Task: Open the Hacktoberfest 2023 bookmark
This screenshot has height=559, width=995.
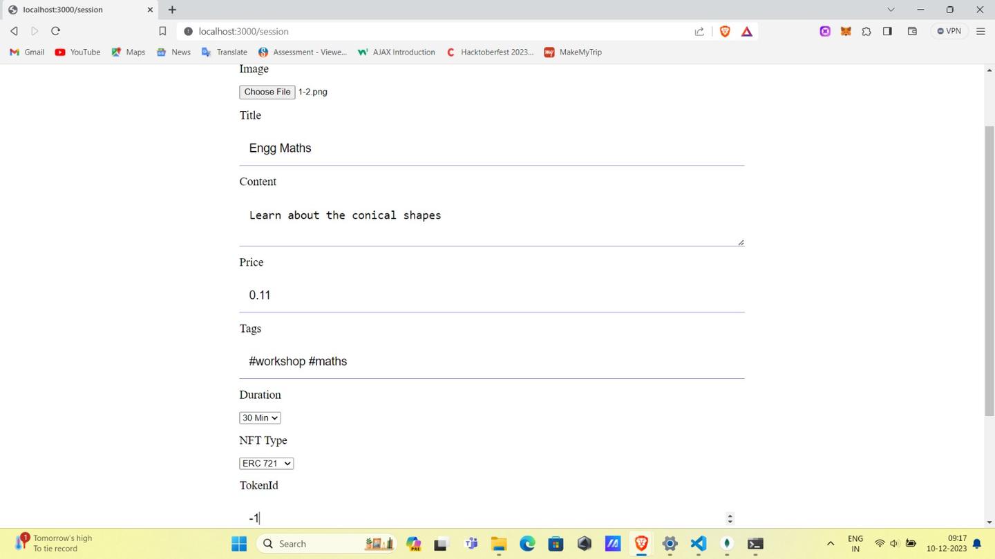Action: click(491, 52)
